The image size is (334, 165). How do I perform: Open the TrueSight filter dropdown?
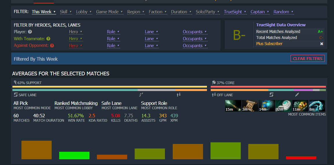(x=235, y=12)
